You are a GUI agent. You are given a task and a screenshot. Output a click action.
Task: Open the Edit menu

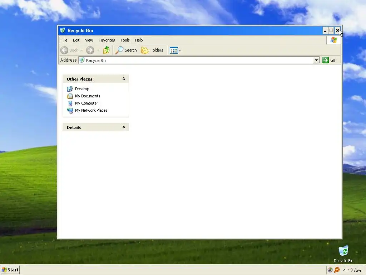click(x=76, y=40)
